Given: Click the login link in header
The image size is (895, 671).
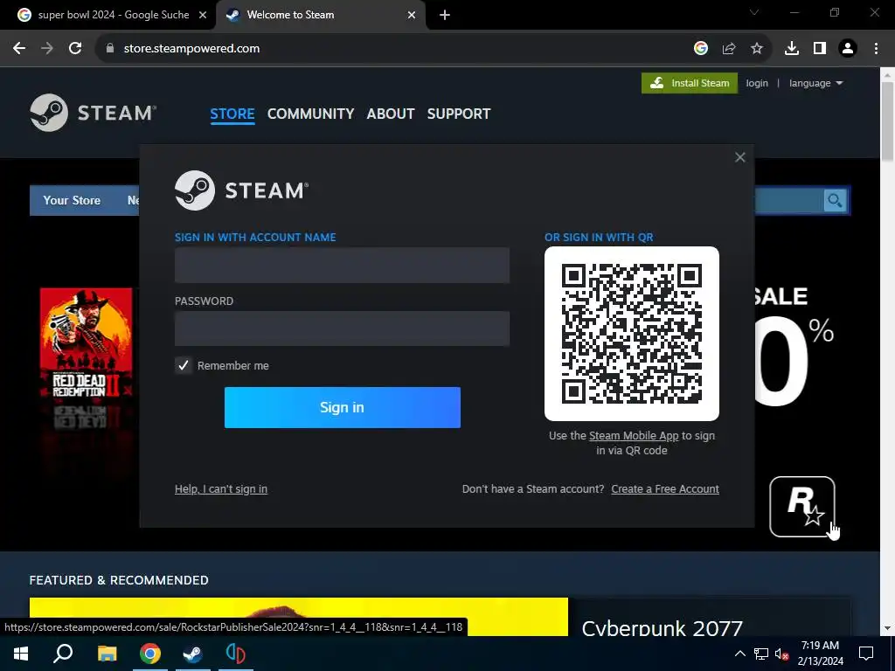Looking at the screenshot, I should (x=757, y=83).
